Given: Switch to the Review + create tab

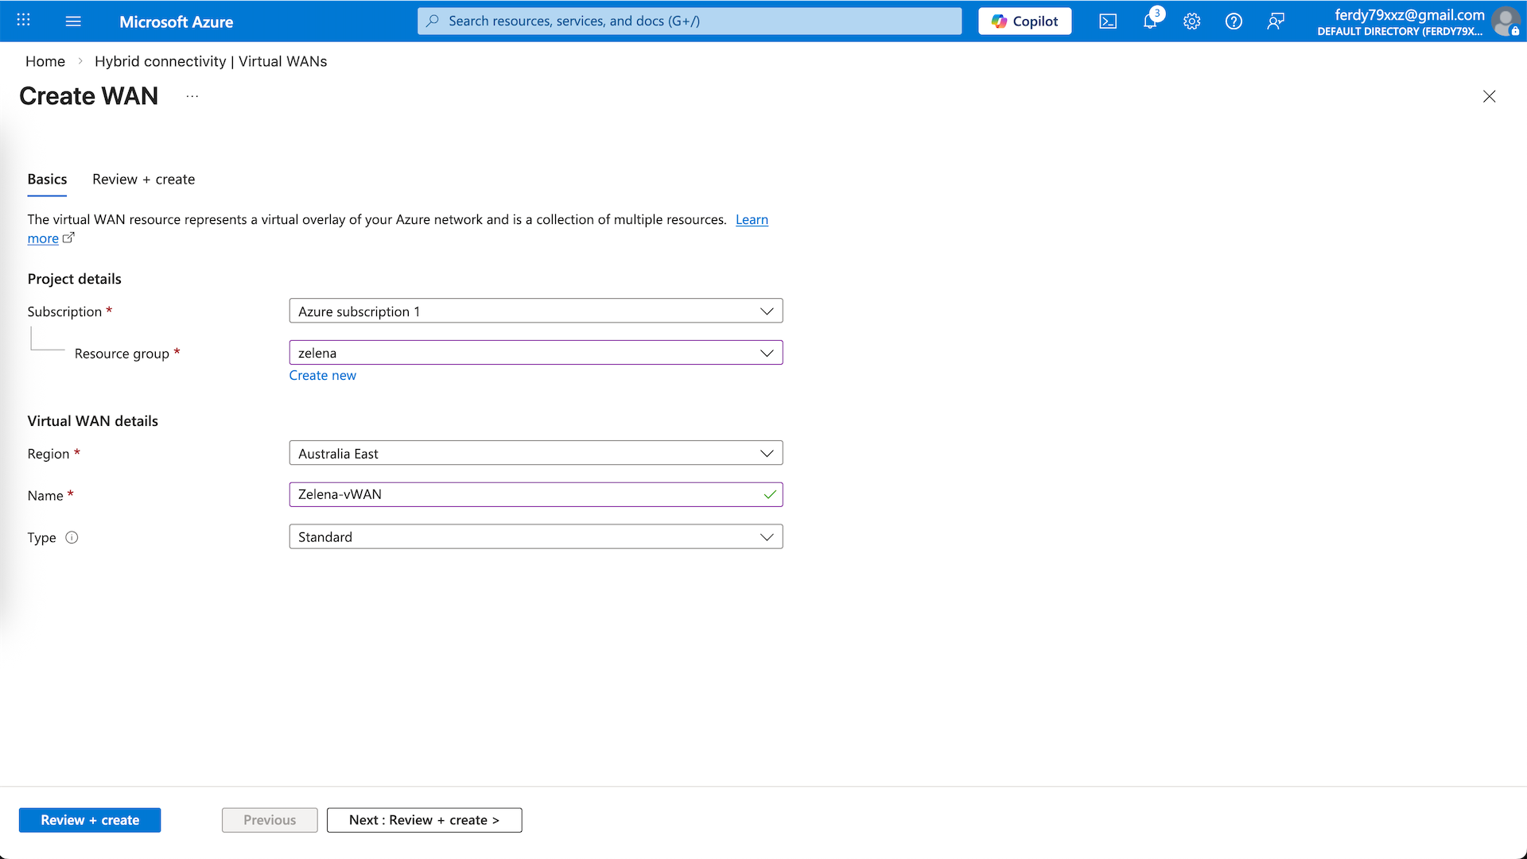Looking at the screenshot, I should click(x=143, y=180).
